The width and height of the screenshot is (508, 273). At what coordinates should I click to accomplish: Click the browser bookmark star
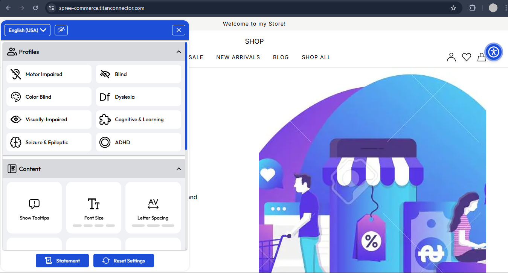pyautogui.click(x=453, y=8)
